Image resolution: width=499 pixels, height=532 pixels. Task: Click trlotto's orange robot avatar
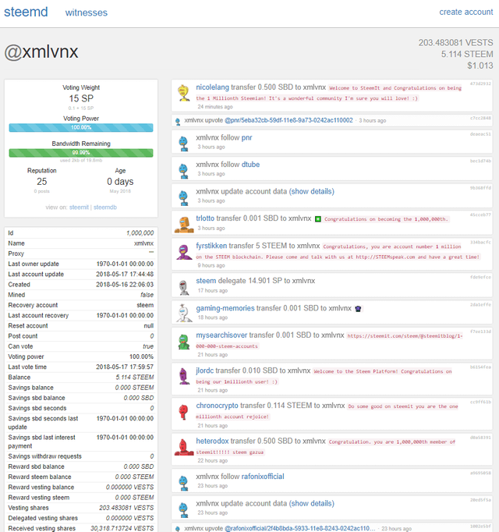tap(184, 225)
